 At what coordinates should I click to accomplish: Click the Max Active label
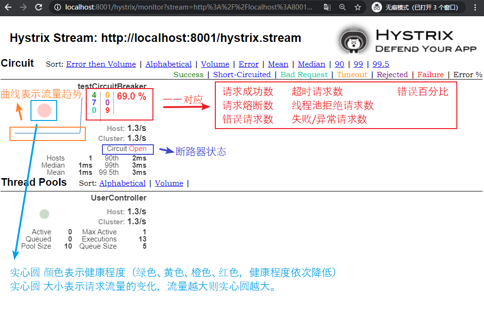pyautogui.click(x=100, y=232)
